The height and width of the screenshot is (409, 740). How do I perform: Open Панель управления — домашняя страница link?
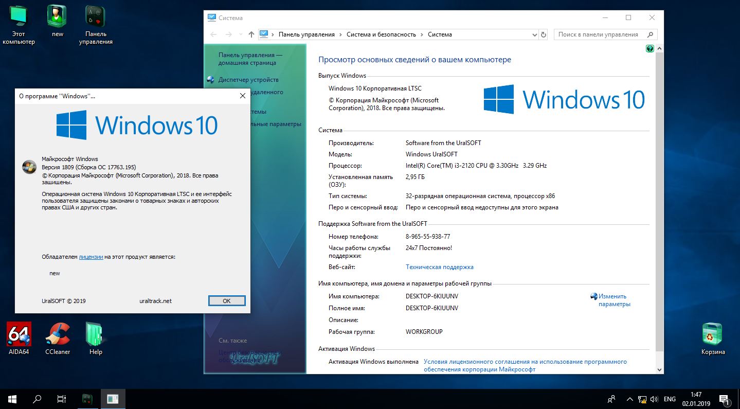250,59
